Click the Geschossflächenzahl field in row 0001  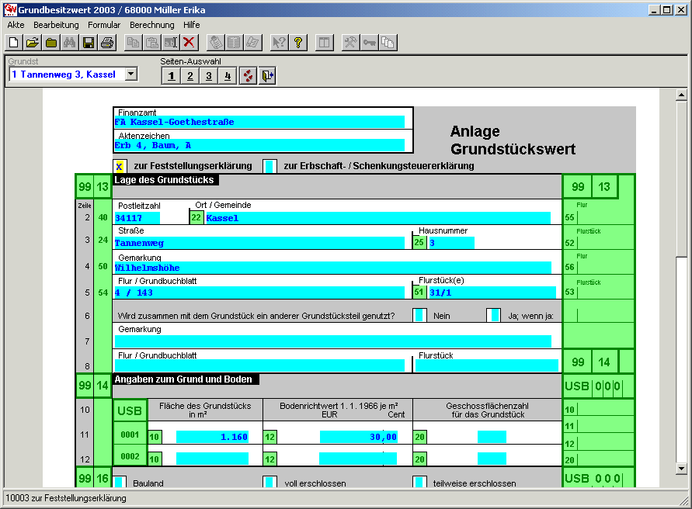tap(492, 437)
